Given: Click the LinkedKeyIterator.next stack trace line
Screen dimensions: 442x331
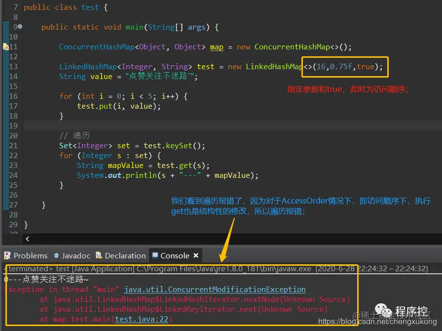Looking at the screenshot, I should [x=184, y=309].
